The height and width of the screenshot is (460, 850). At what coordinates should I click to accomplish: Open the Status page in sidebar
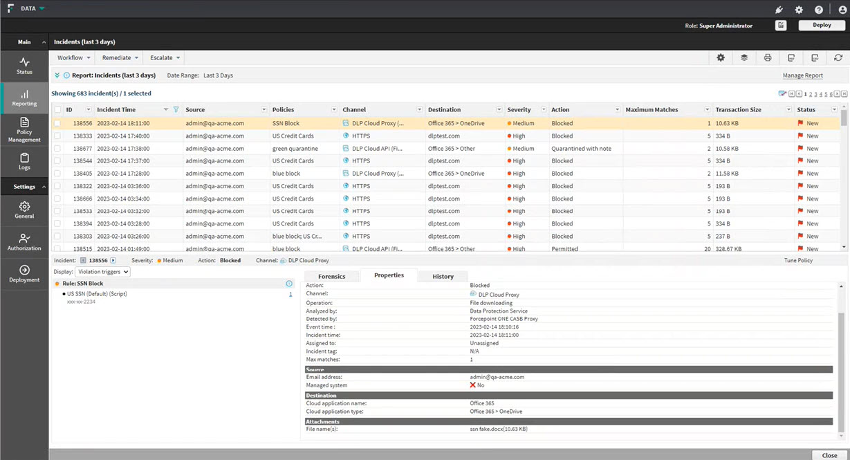[x=24, y=66]
